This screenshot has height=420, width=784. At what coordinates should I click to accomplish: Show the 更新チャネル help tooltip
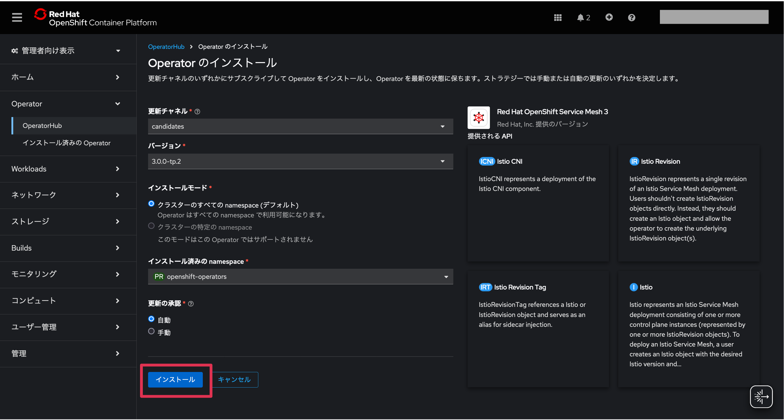pyautogui.click(x=197, y=111)
